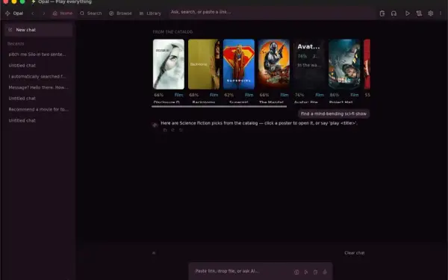Click the 86% rating under Project Hail Mary

coord(335,95)
